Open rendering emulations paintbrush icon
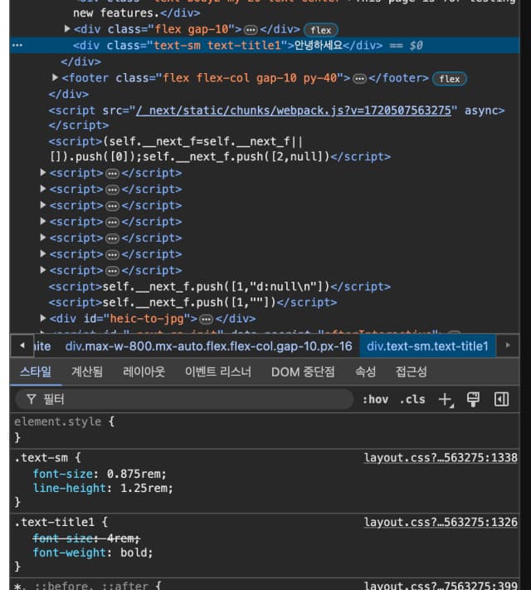This screenshot has width=531, height=590. 473,399
